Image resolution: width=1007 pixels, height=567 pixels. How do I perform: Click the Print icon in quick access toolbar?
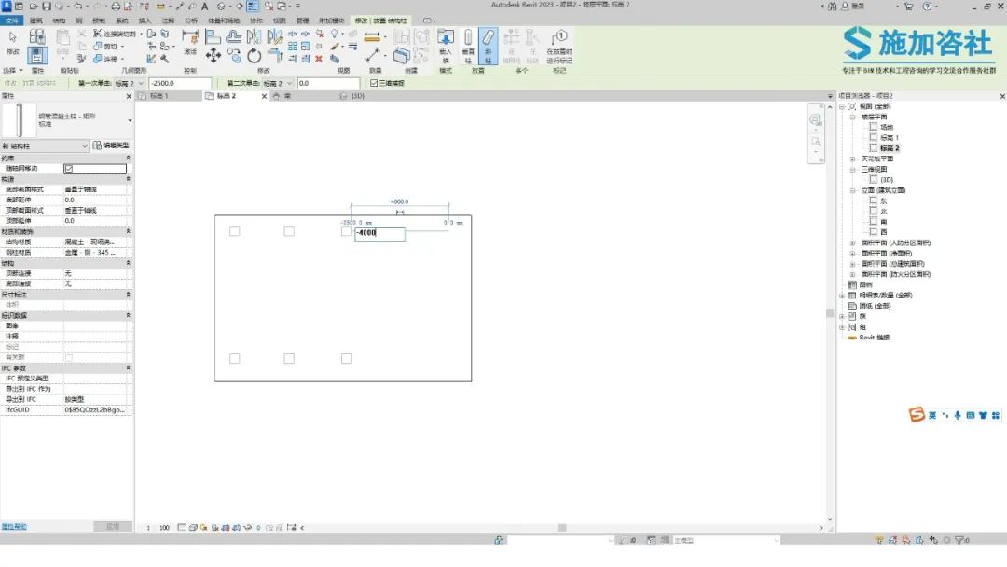(x=116, y=7)
